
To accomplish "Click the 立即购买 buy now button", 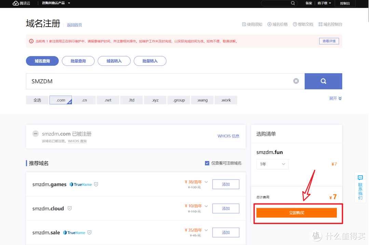I will click(297, 213).
